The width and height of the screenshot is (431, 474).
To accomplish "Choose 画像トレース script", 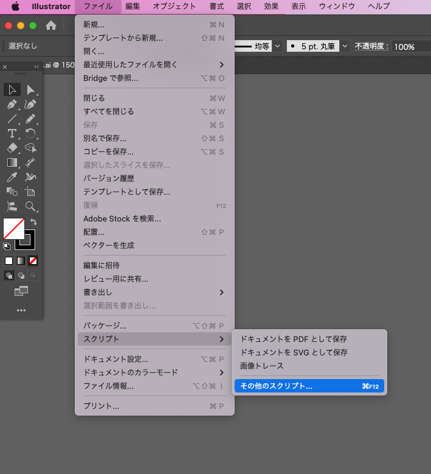I will coord(309,366).
